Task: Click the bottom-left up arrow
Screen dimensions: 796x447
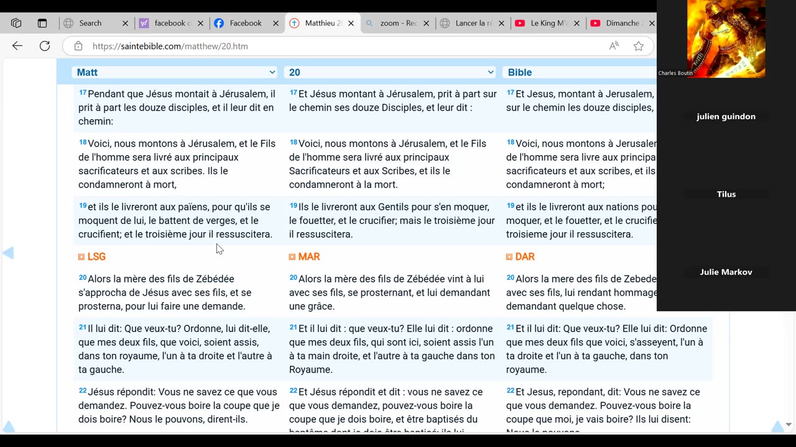Action: (9, 427)
